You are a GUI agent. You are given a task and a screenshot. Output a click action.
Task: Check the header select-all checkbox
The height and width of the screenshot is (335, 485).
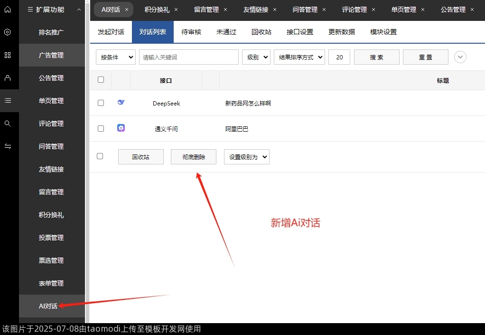[101, 80]
